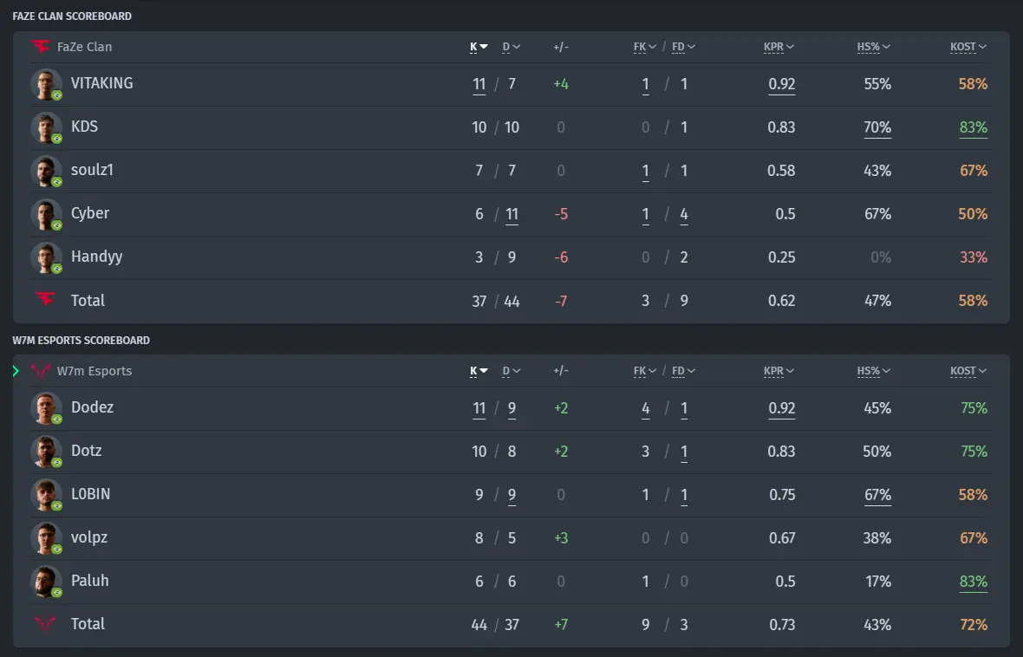Screen dimensions: 1023x657
Task: Sort FaZe Clan table by K column
Action: [479, 47]
